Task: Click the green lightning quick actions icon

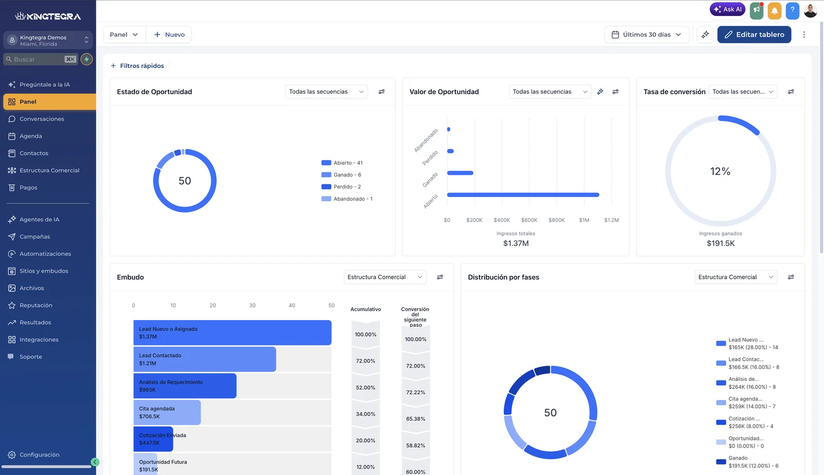Action: pyautogui.click(x=87, y=59)
